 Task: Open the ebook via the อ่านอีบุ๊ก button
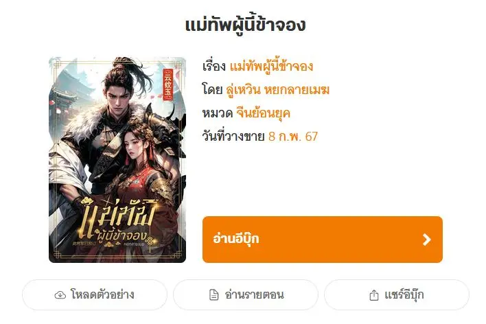pos(323,240)
